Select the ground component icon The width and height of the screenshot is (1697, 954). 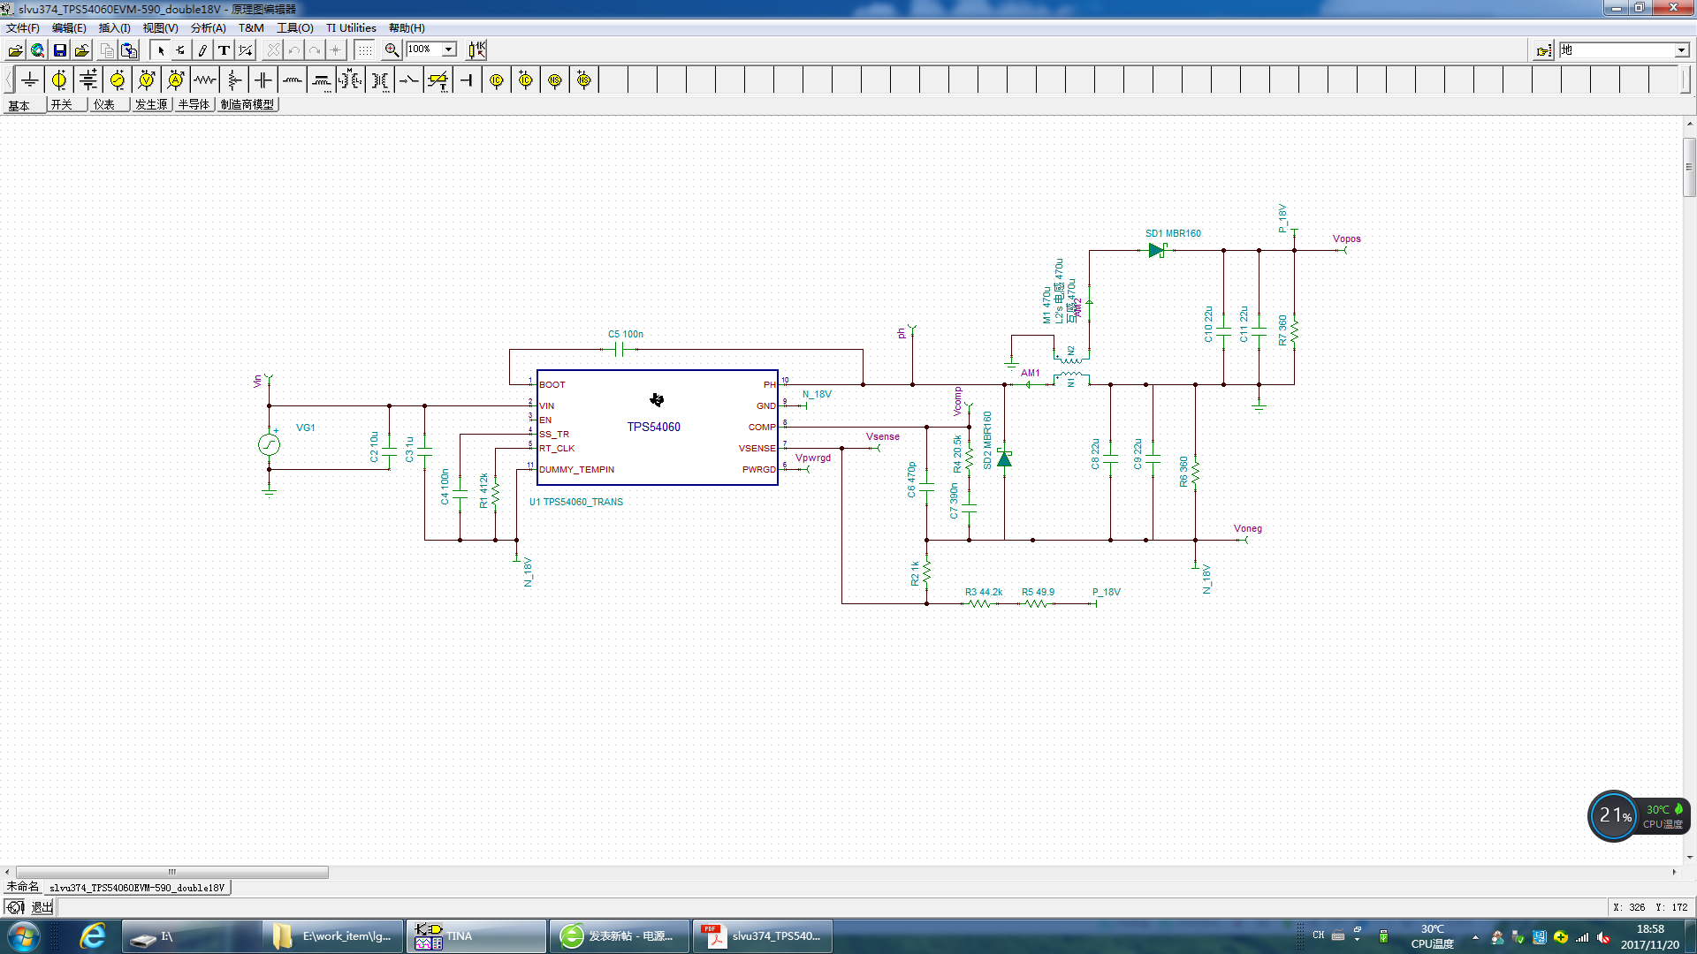click(x=30, y=80)
